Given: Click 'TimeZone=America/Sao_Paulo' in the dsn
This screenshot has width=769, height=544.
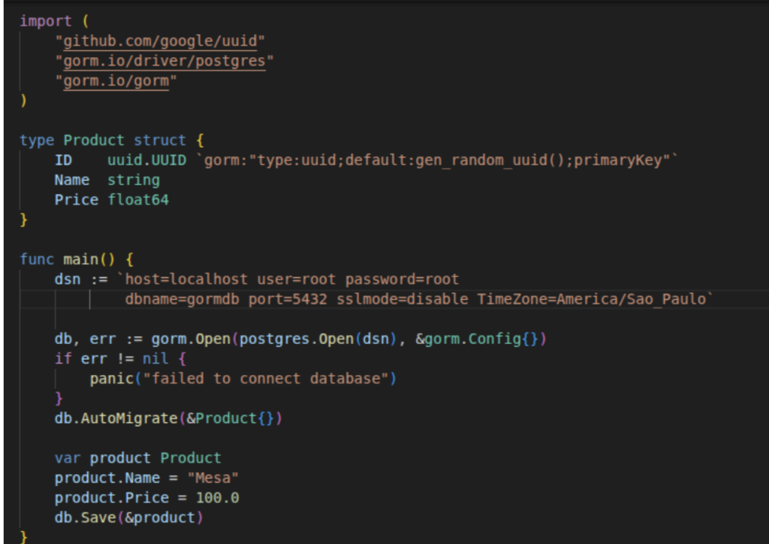Looking at the screenshot, I should click(592, 299).
